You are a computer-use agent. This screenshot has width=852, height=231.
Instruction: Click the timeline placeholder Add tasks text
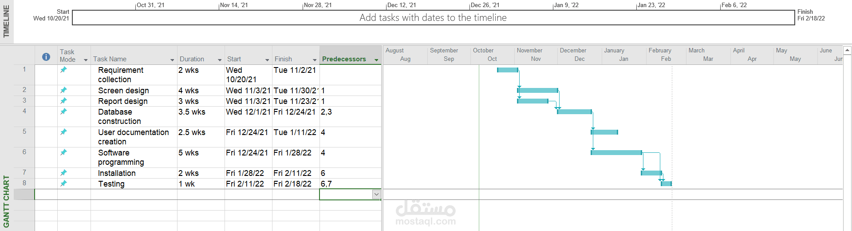pos(433,18)
